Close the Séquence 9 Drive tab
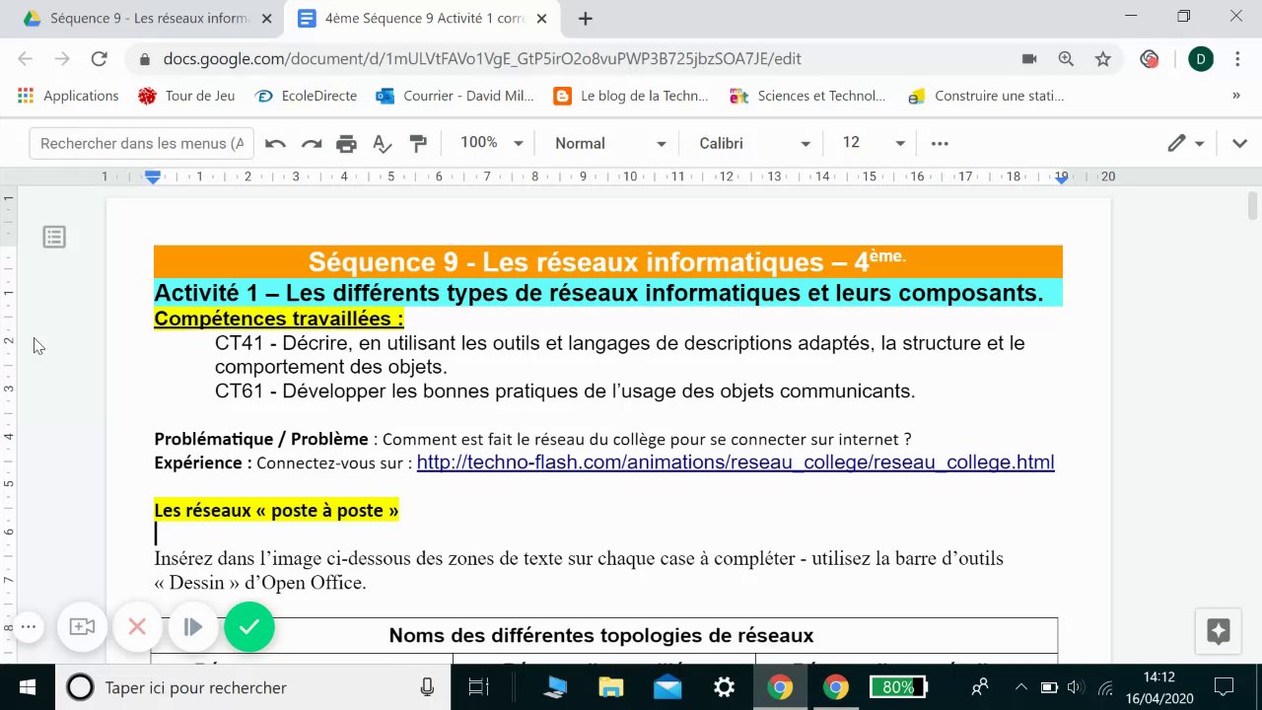Screen dimensions: 1262x710 click(266, 19)
